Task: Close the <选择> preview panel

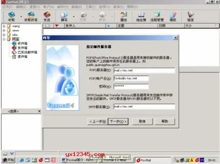Action: tap(39, 111)
